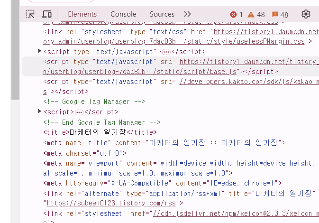Open the subeen0123.tistory.com/rss link
This screenshot has width=319, height=223.
(x=111, y=203)
